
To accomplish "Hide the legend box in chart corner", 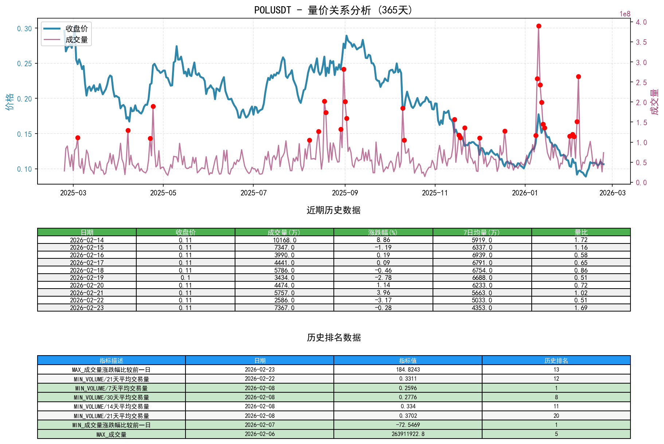I will (x=67, y=33).
